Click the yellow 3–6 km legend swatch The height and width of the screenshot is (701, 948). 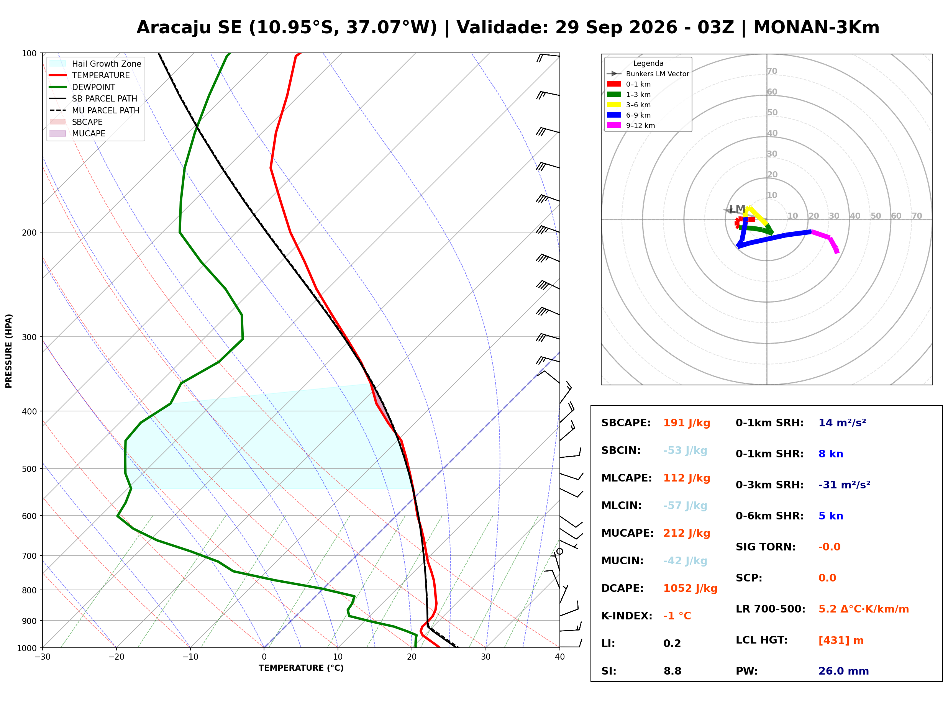(613, 105)
